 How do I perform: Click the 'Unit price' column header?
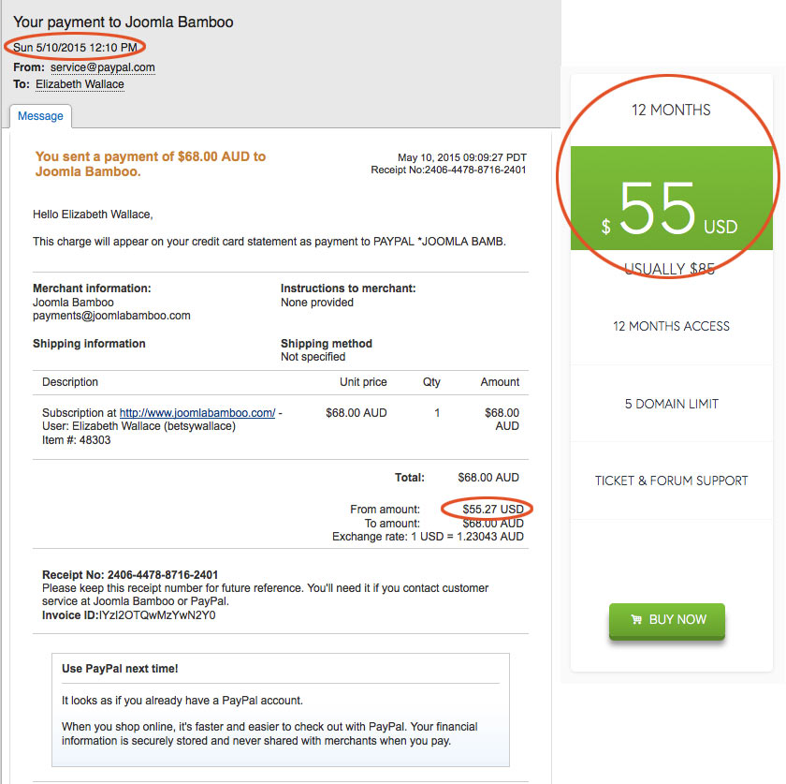click(x=363, y=382)
